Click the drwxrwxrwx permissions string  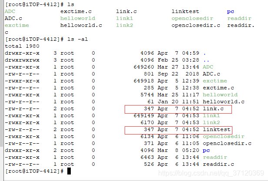point(22,60)
